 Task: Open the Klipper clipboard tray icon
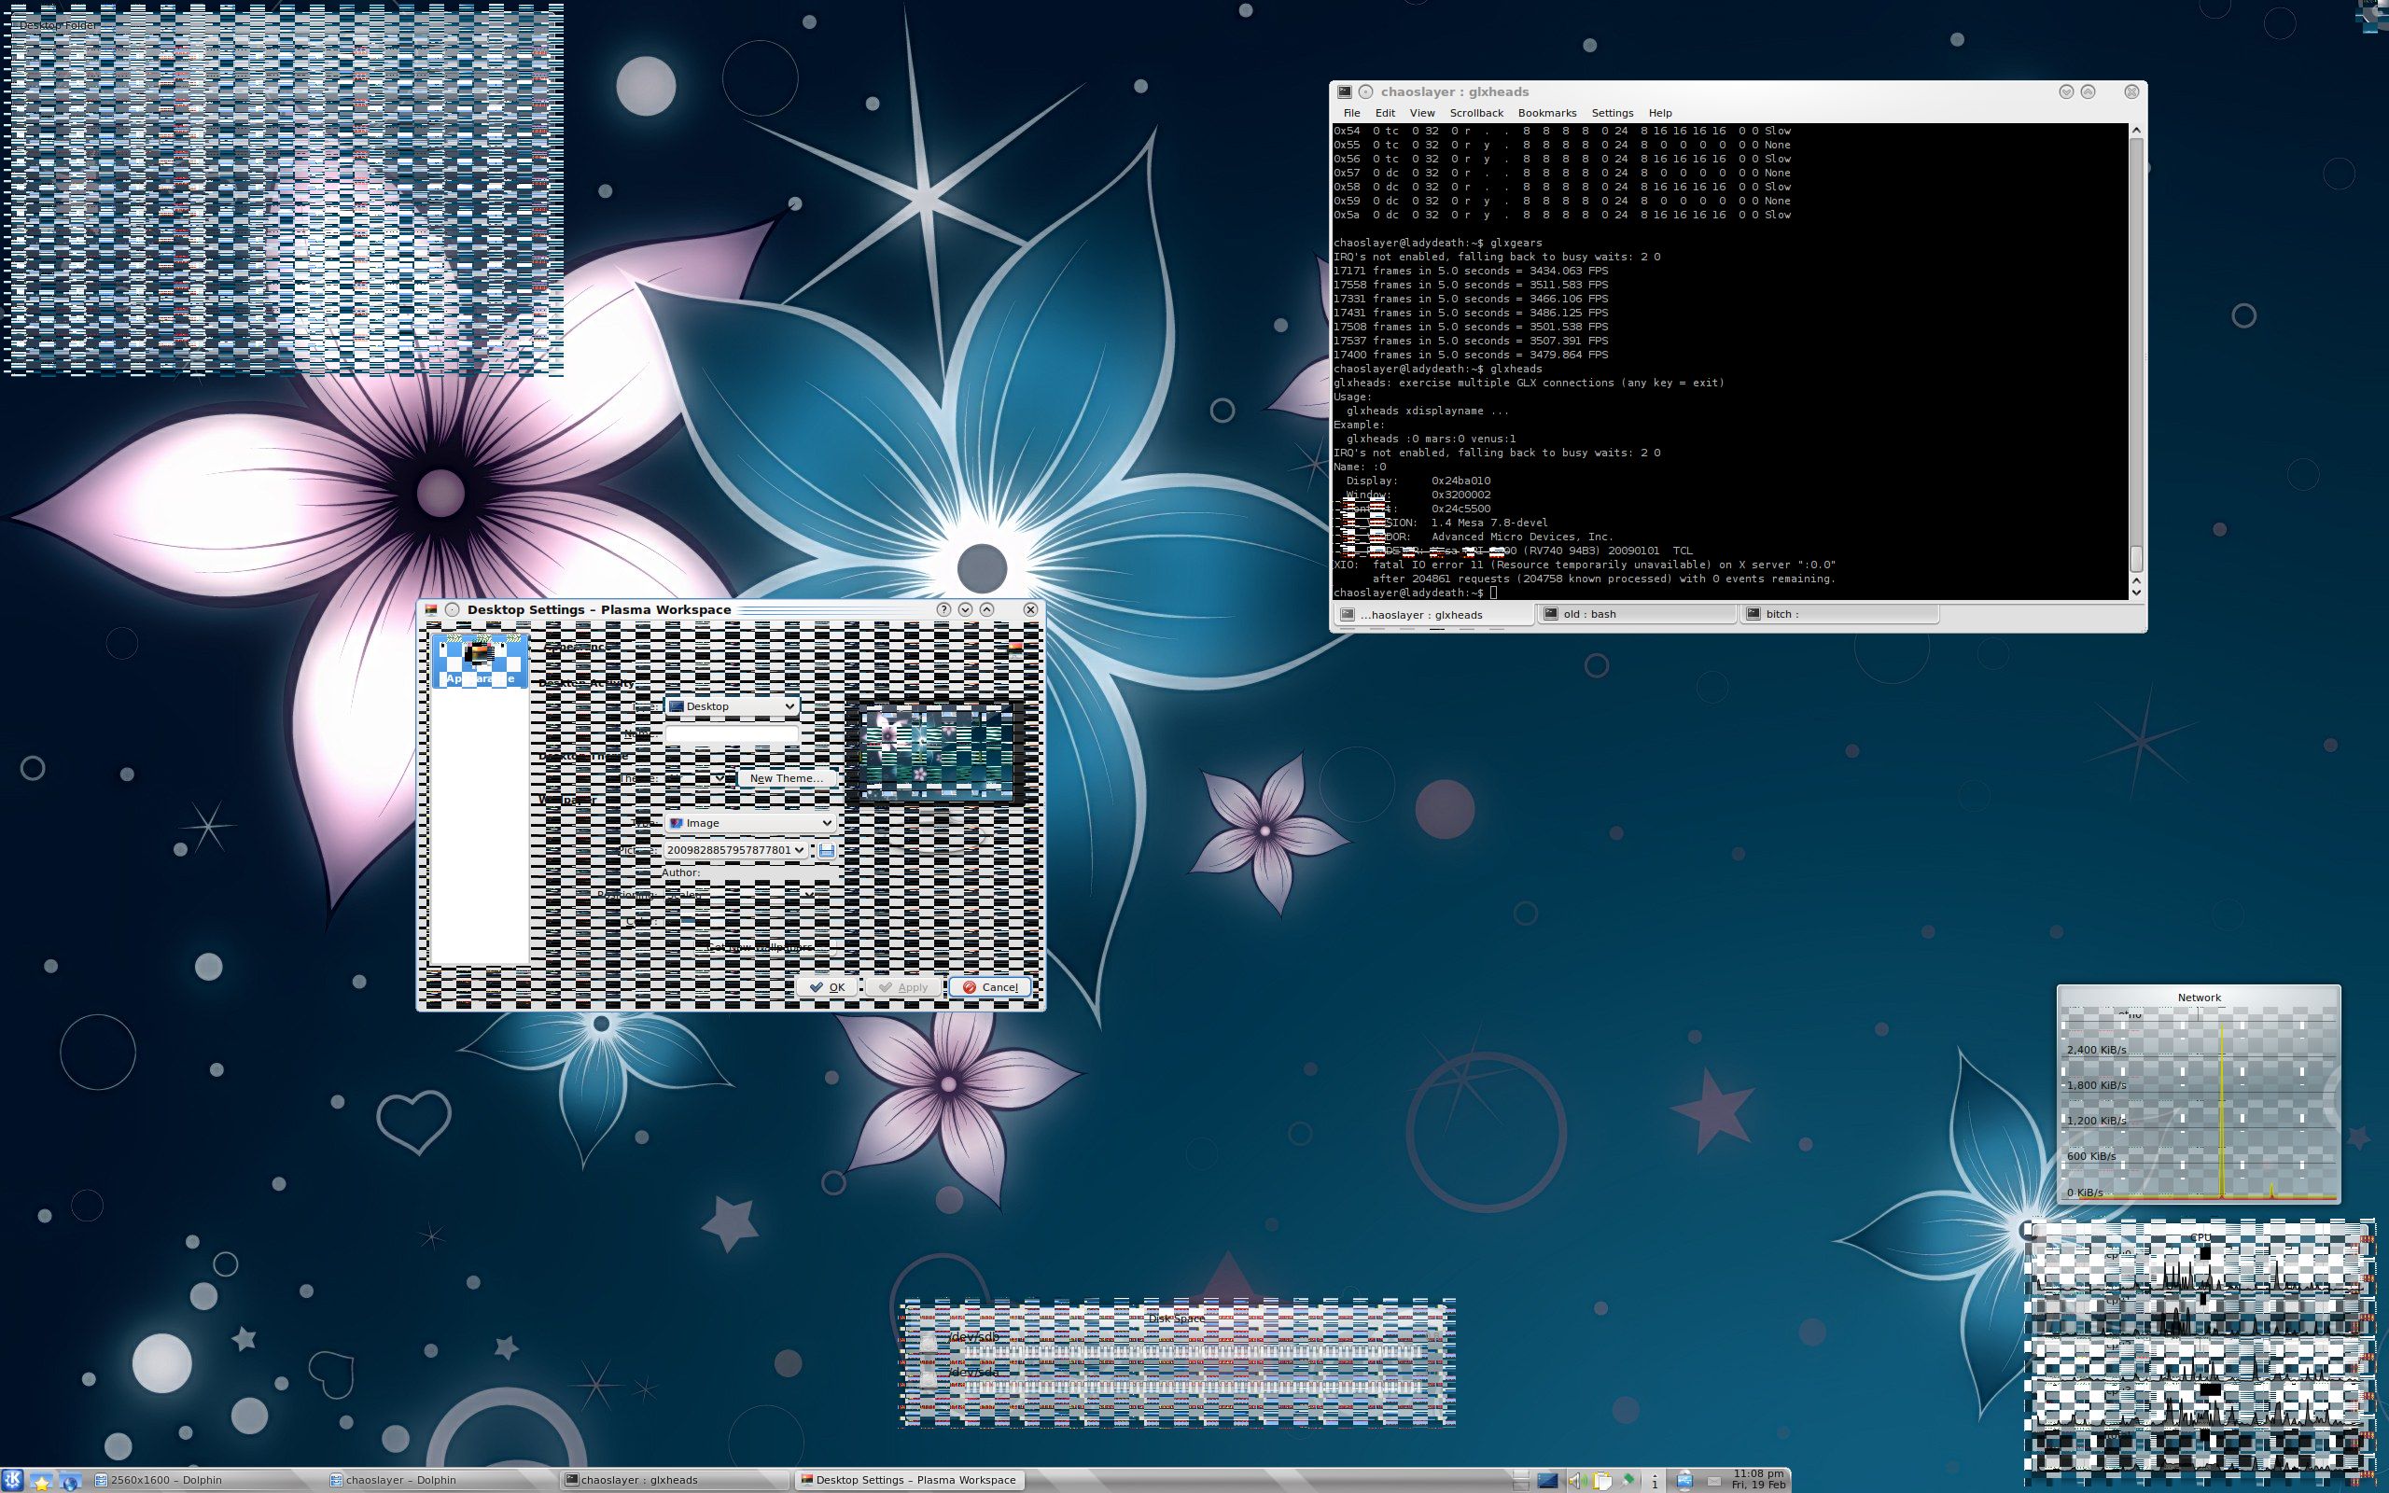pos(1603,1480)
